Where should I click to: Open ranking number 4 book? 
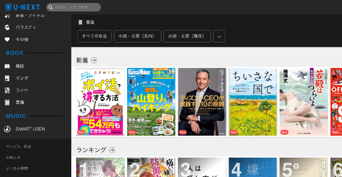click(253, 167)
